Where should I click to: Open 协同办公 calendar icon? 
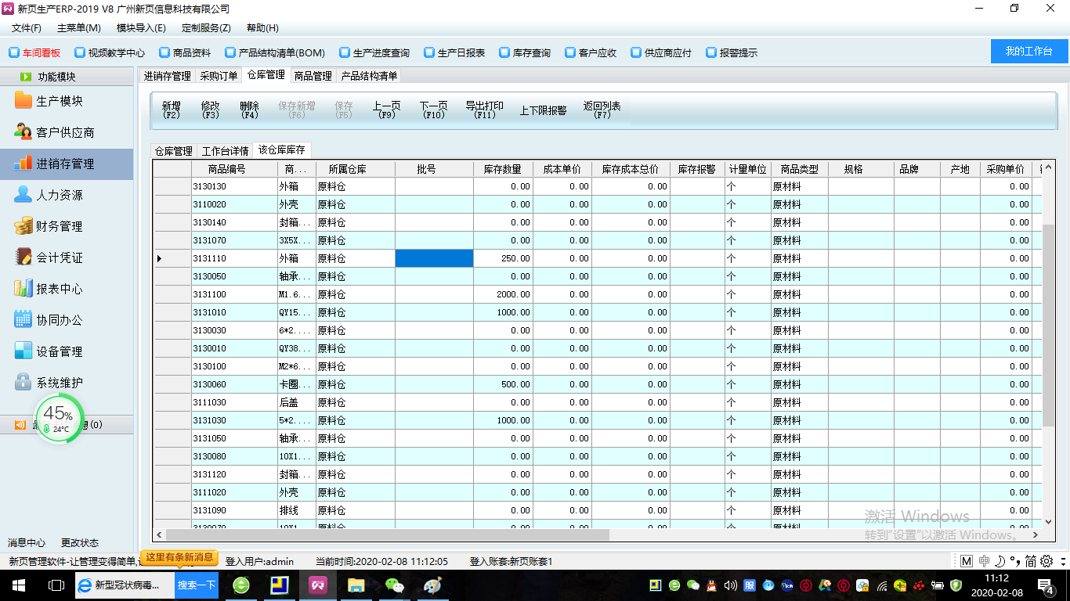(x=23, y=320)
